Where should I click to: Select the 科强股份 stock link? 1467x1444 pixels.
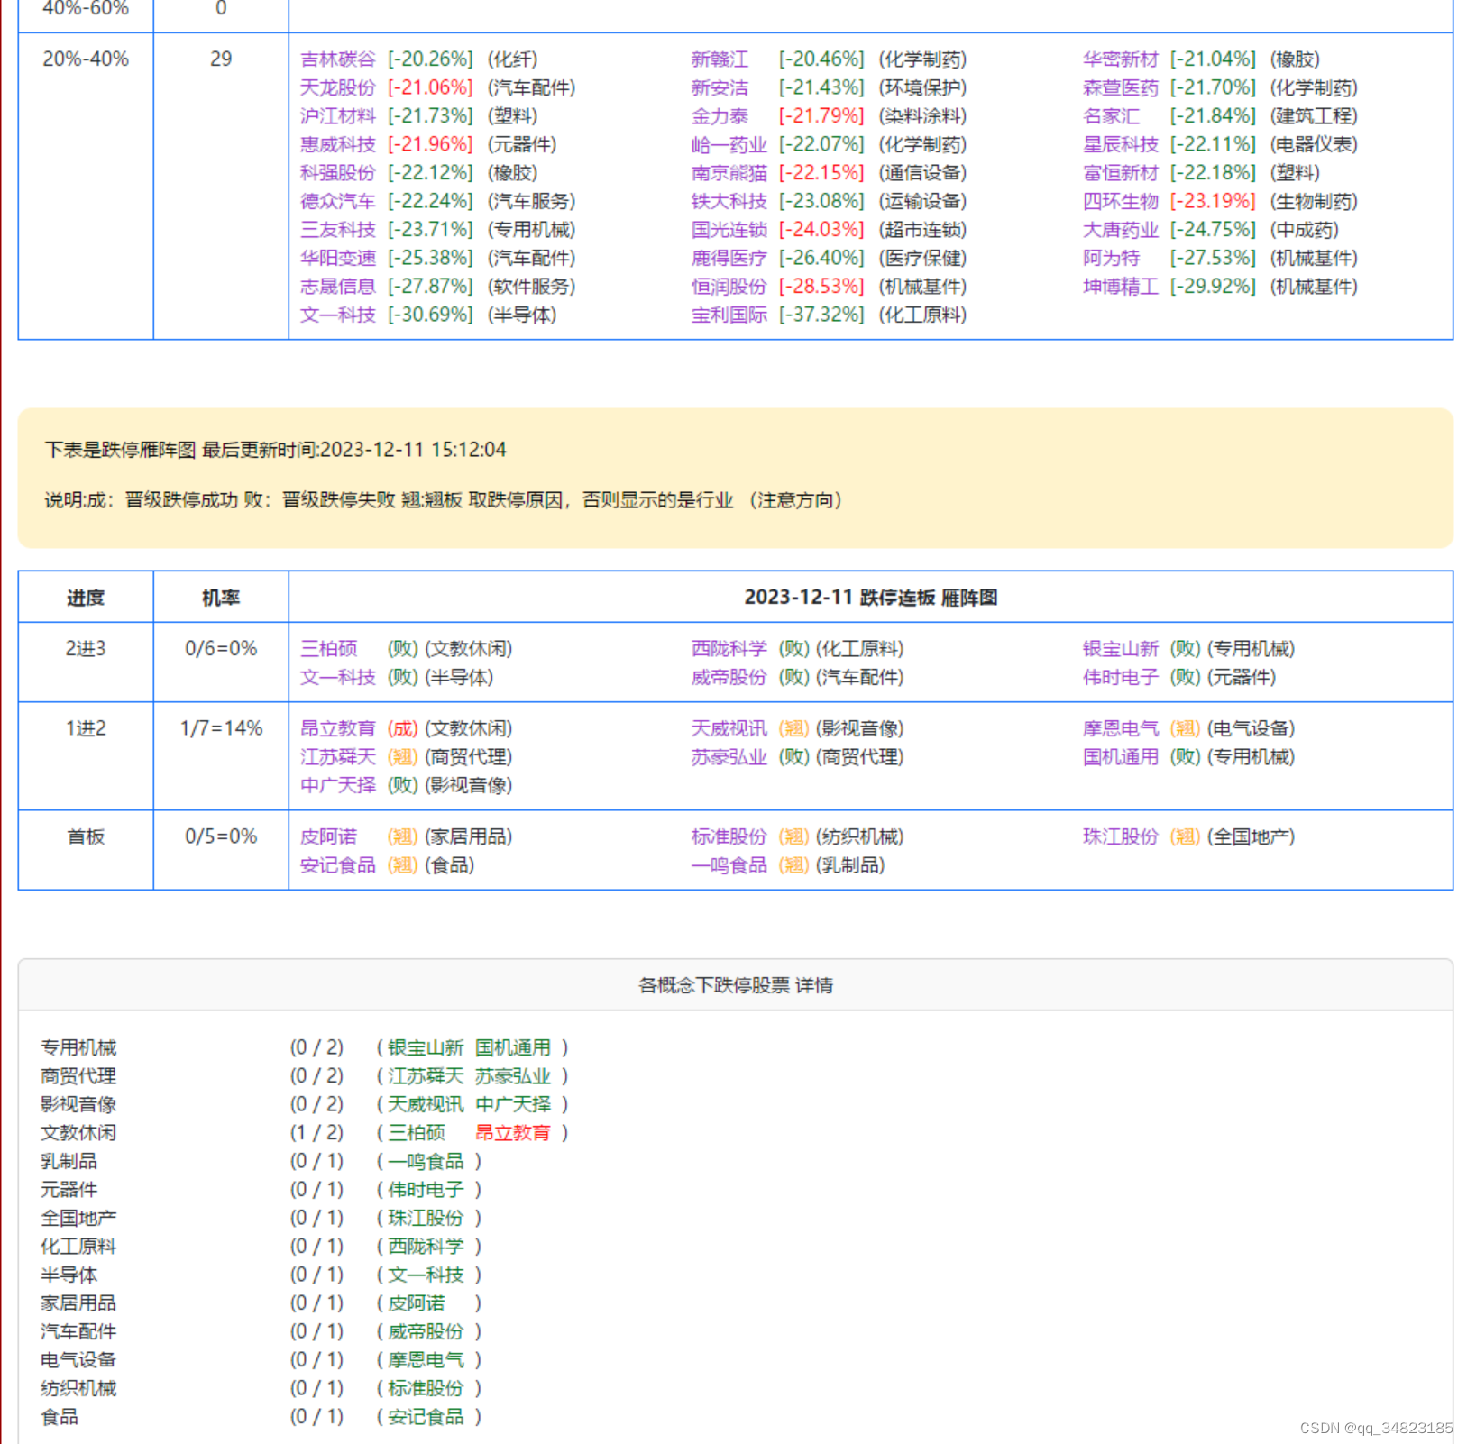(x=337, y=173)
